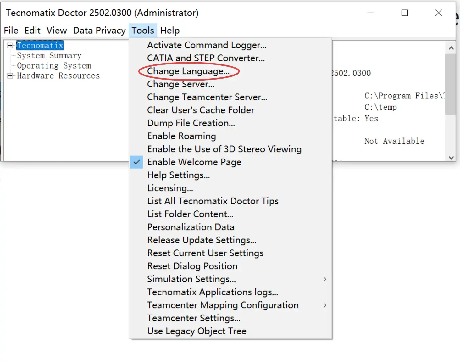Maximize the Tecnomatix Doctor window
This screenshot has height=362, width=460.
(405, 13)
